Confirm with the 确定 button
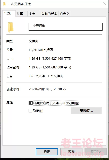The image size is (109, 160). 47,152
